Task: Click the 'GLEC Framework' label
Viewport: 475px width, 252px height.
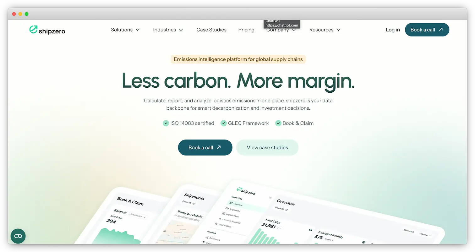Action: [248, 123]
